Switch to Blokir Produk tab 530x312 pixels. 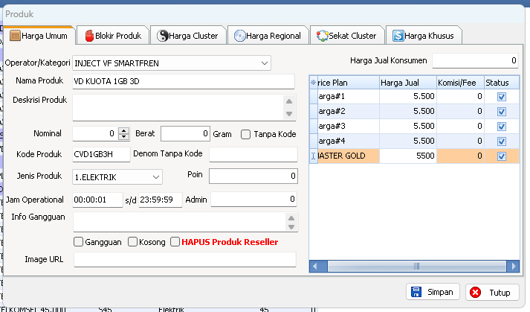tap(112, 36)
